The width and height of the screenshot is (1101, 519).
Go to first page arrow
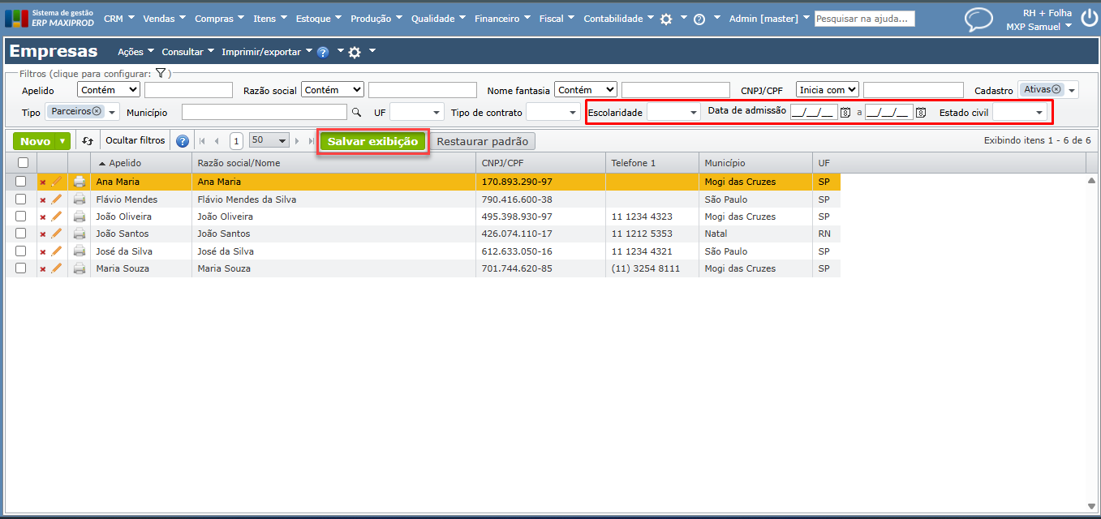pyautogui.click(x=202, y=141)
